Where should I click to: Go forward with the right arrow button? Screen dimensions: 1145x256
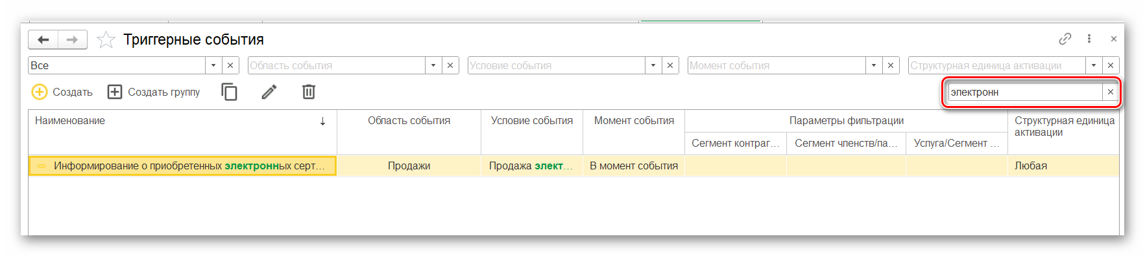tap(73, 39)
